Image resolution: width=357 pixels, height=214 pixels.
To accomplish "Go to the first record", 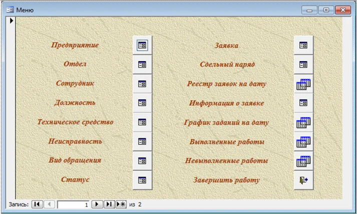I will pos(37,204).
